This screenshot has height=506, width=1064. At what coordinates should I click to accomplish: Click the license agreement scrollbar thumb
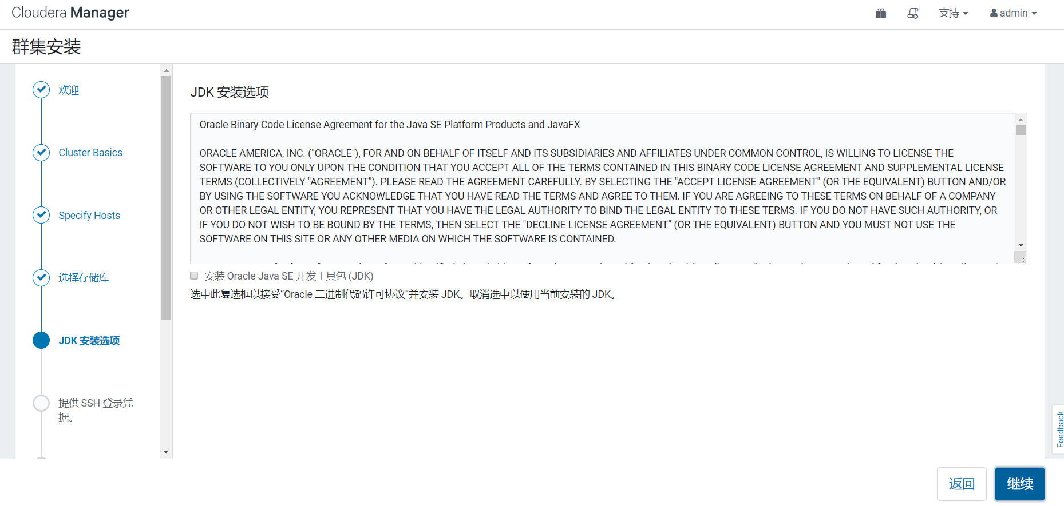[1021, 130]
